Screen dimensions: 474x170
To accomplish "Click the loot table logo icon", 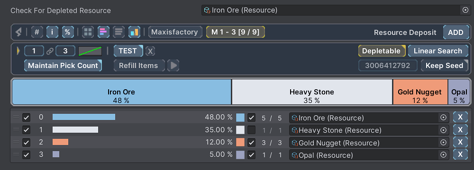I will (19, 32).
